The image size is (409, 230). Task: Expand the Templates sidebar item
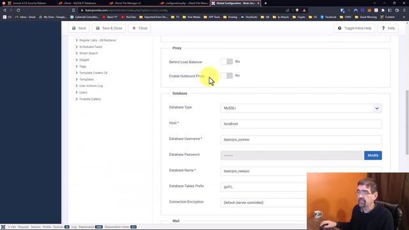click(84, 79)
